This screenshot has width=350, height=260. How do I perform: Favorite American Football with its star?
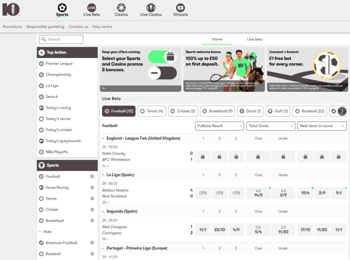pos(92,243)
